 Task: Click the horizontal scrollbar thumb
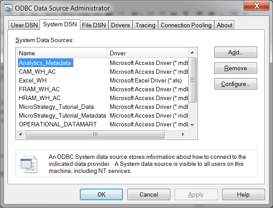point(95,134)
